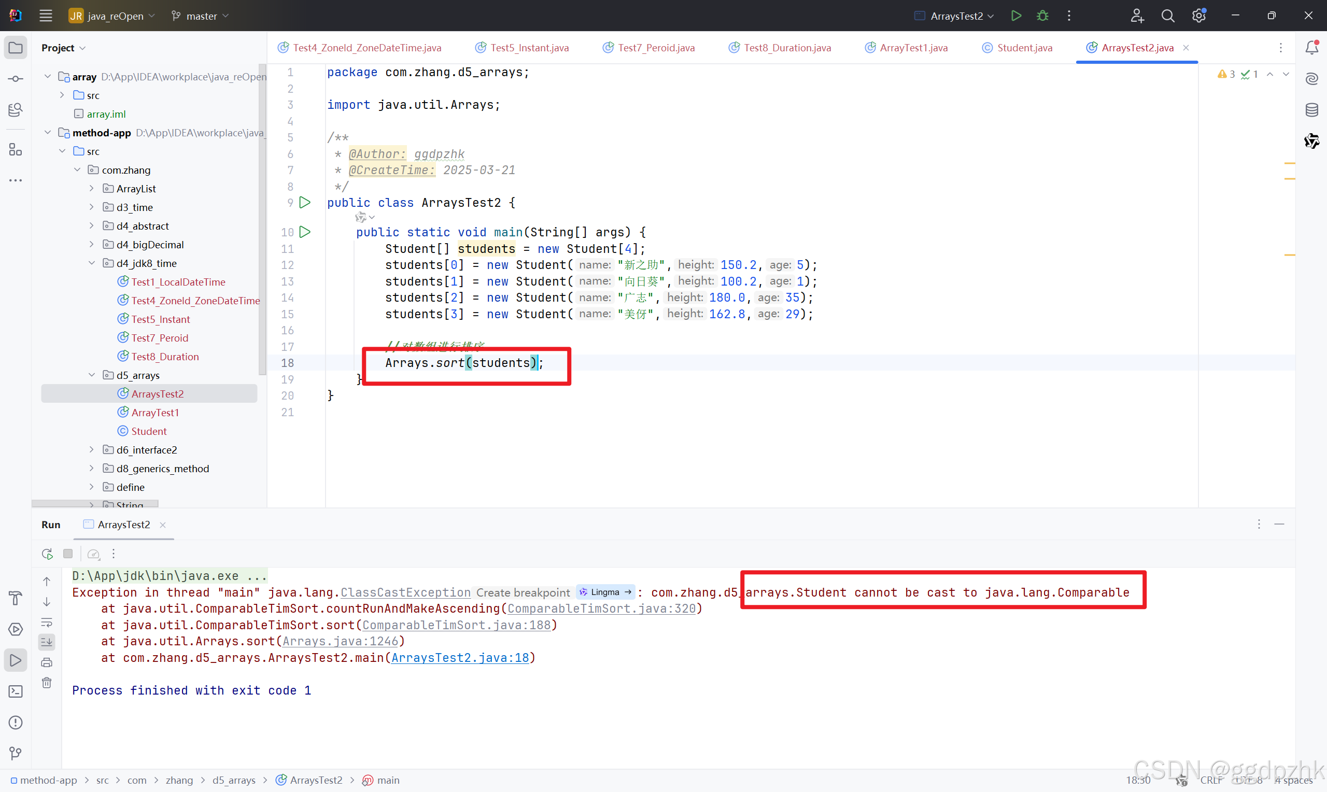The image size is (1327, 792).
Task: Switch to Student.java editor tab
Action: tap(1024, 48)
